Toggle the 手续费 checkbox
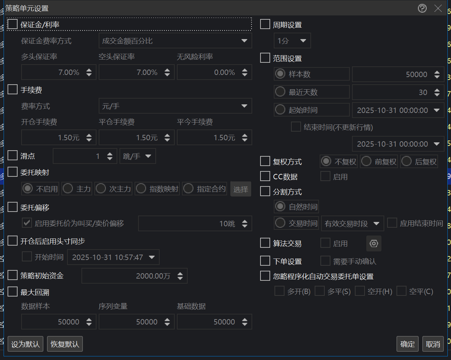Image resolution: width=451 pixels, height=360 pixels. tap(13, 90)
